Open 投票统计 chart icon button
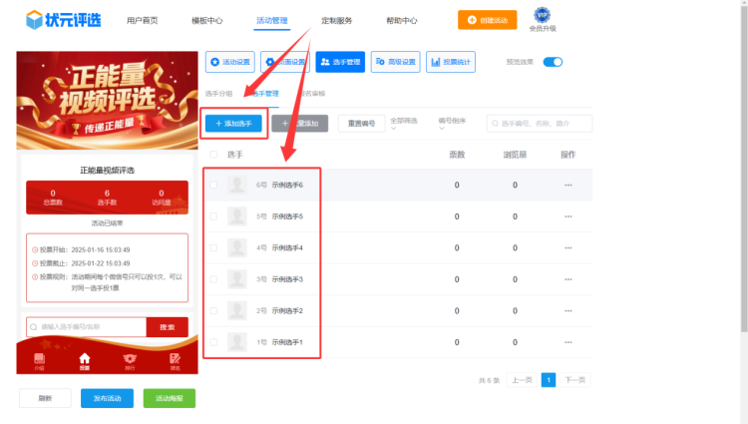Screen dimensions: 748x424 click(x=451, y=62)
